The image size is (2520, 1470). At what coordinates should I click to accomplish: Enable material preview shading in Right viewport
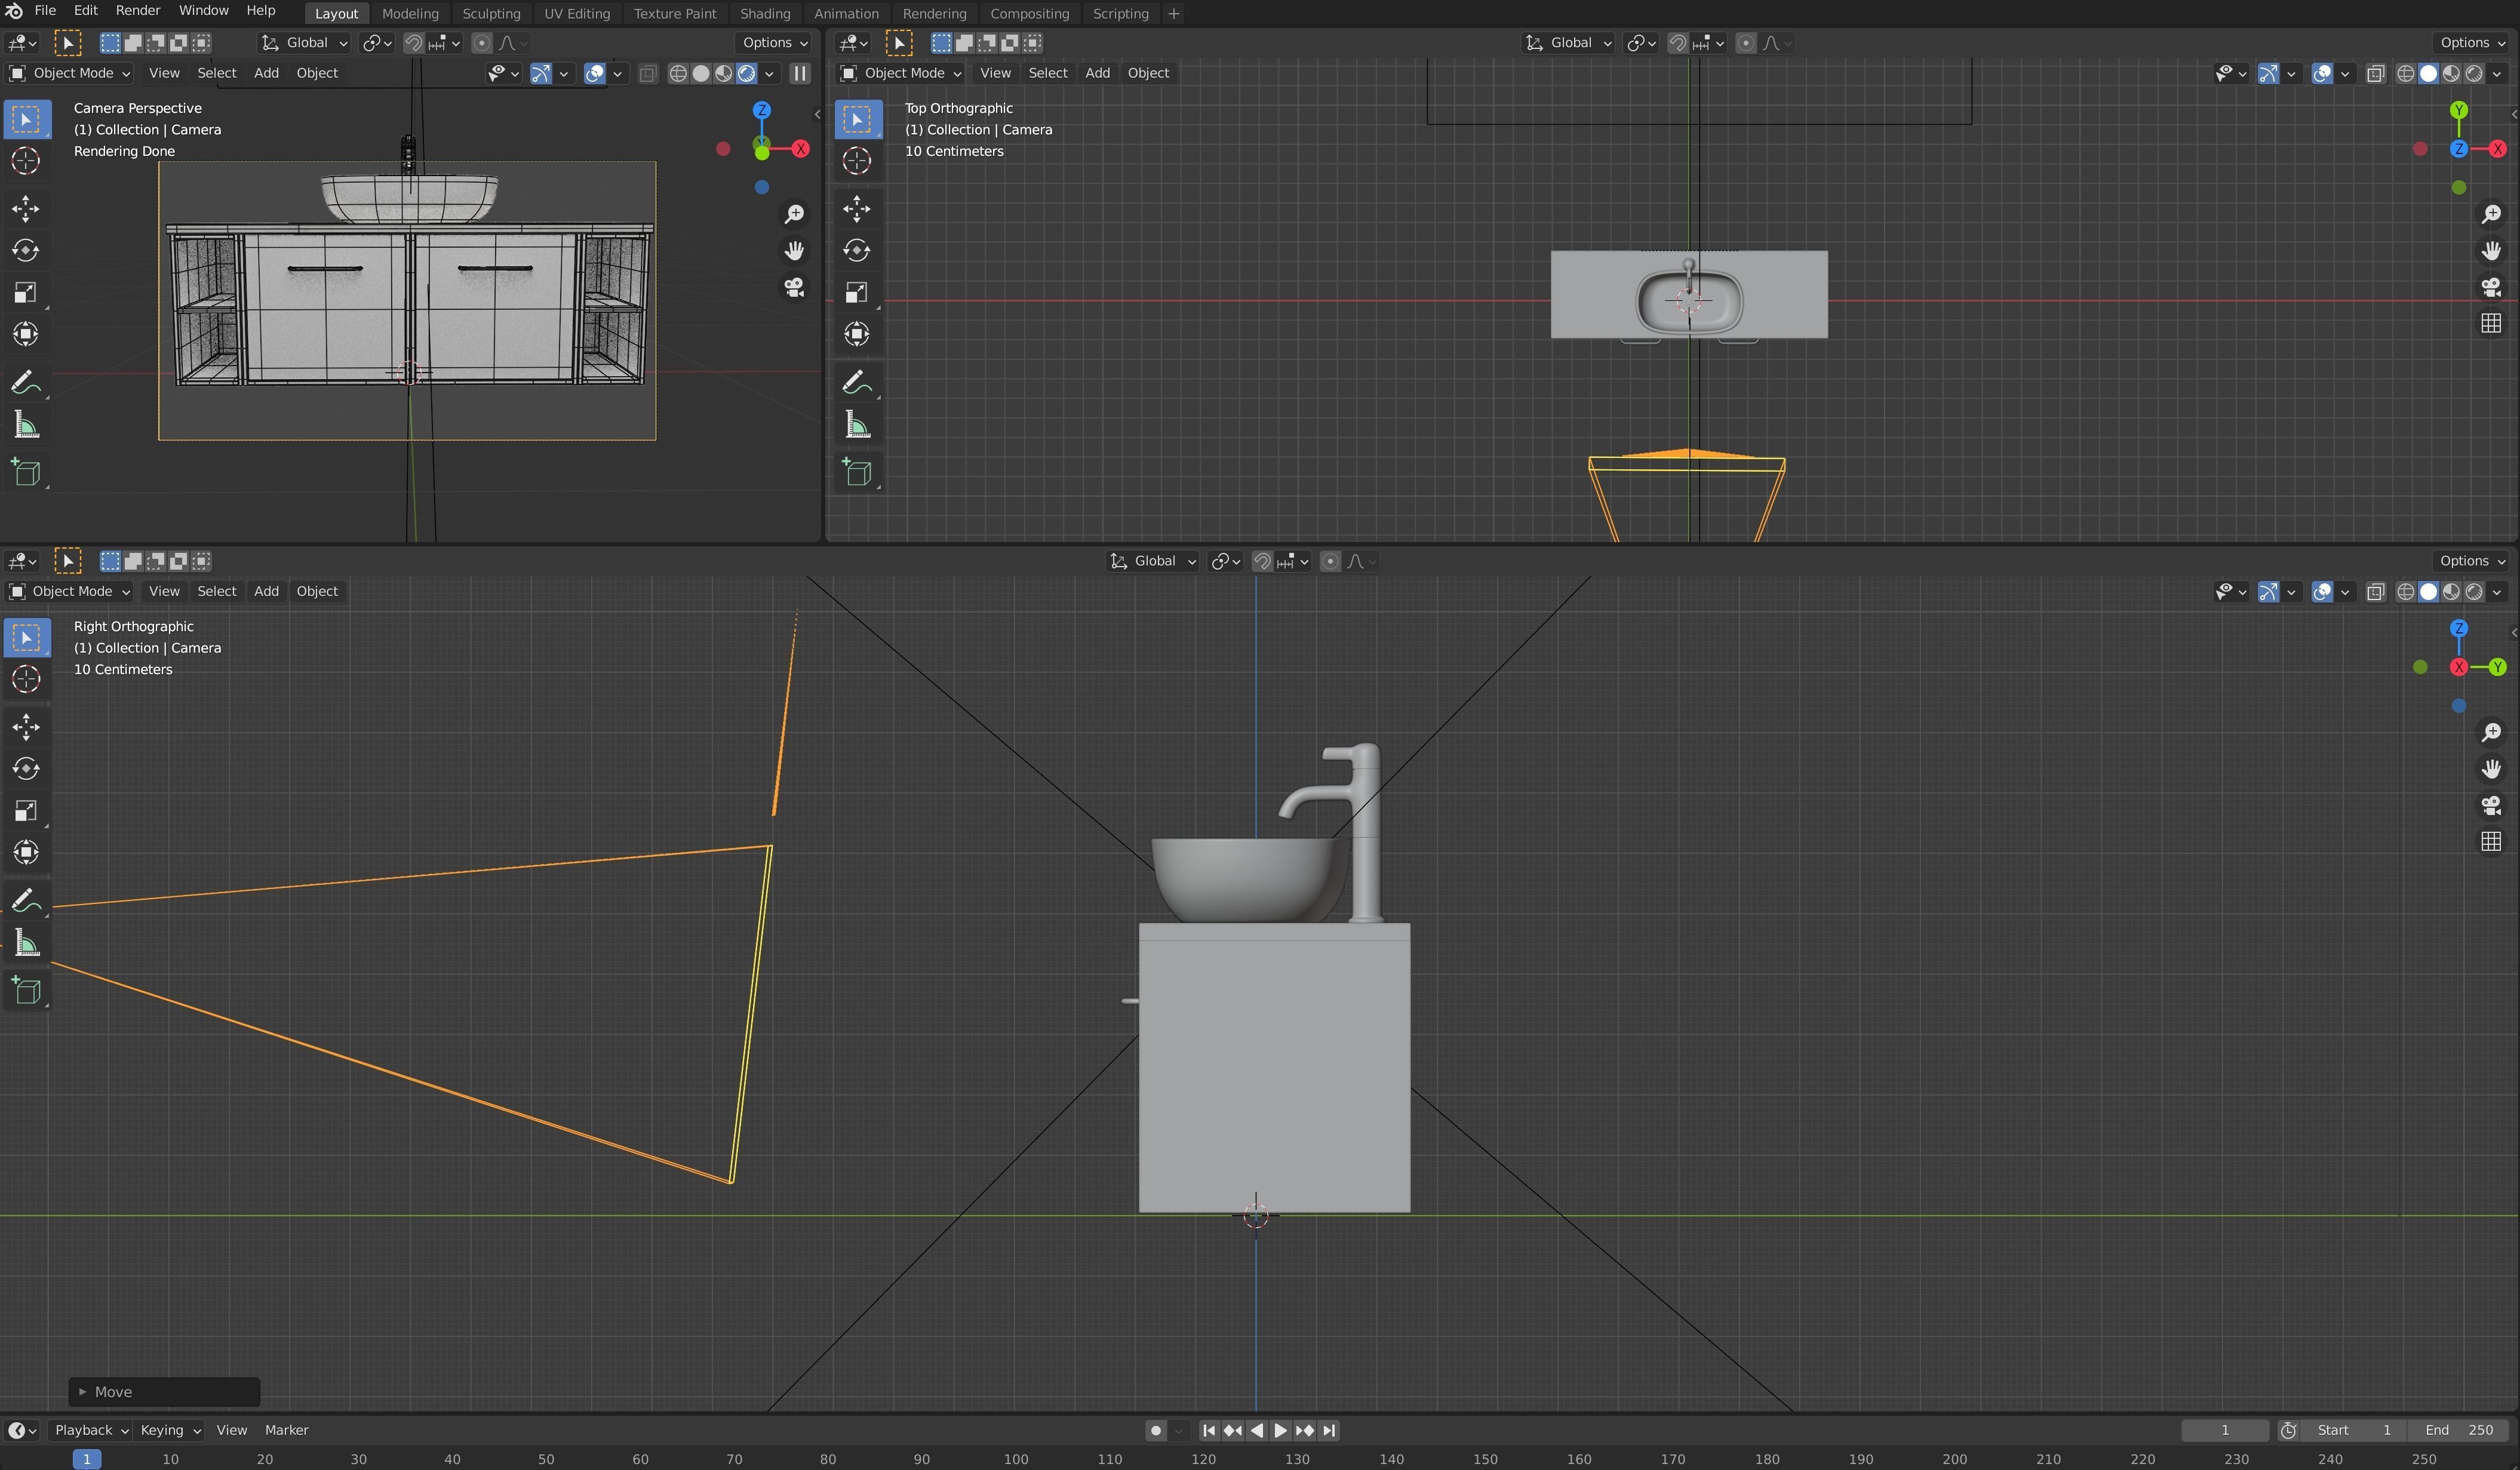pyautogui.click(x=2451, y=591)
